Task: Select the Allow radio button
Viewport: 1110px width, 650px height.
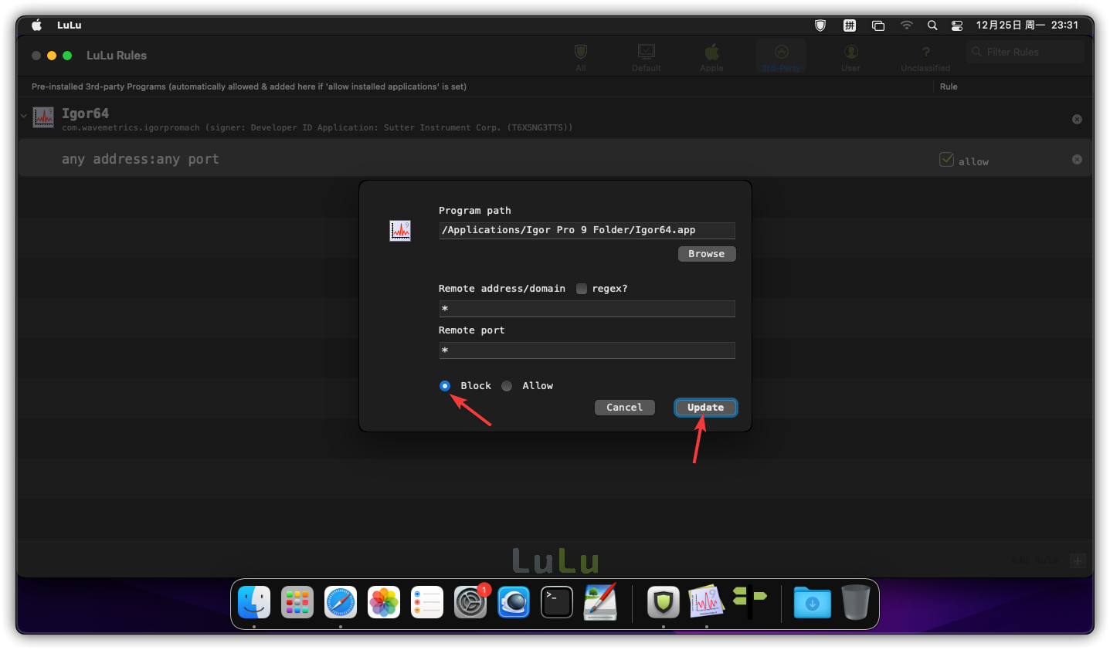Action: 507,386
